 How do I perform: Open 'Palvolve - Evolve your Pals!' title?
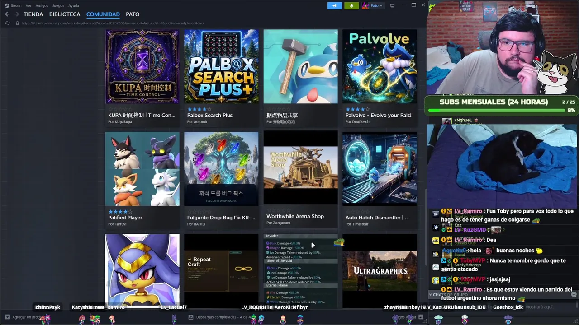pyautogui.click(x=379, y=115)
